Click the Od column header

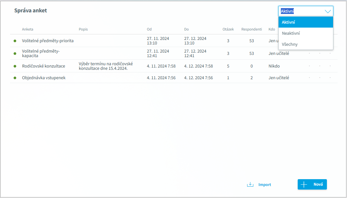[150, 29]
